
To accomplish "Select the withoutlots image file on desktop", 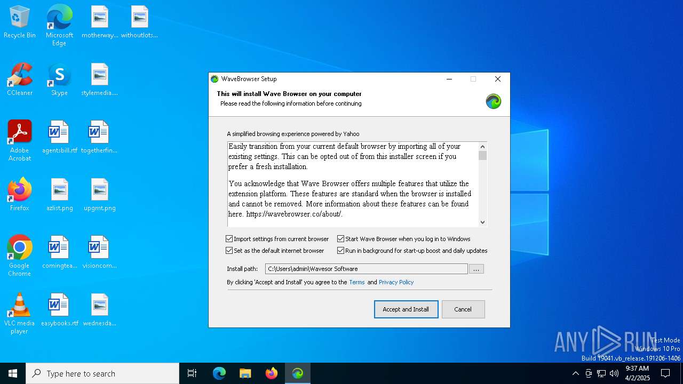I will [139, 22].
